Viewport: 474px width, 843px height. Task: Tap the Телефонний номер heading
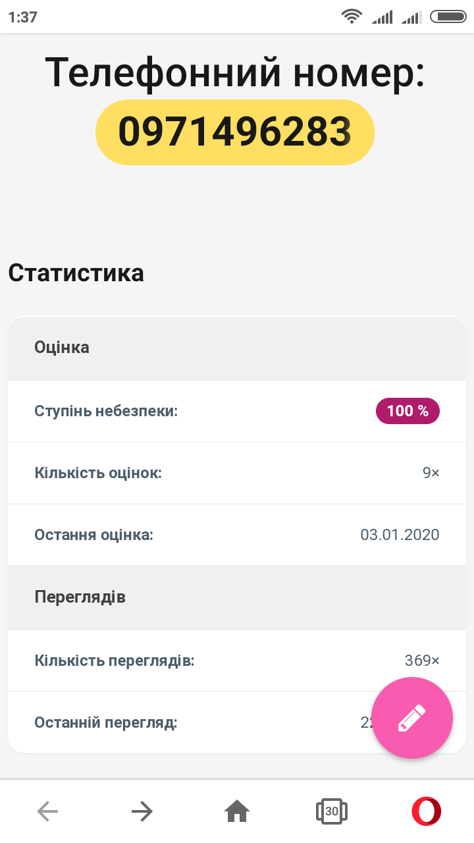pos(235,71)
